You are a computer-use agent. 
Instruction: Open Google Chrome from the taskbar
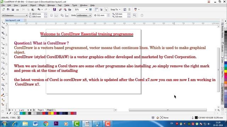coord(46,124)
